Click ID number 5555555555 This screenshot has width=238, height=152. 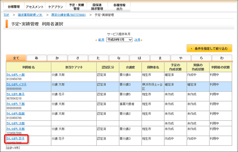coord(14,108)
